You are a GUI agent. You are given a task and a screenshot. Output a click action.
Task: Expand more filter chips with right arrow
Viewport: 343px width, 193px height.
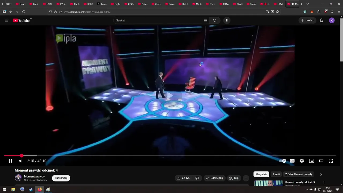pyautogui.click(x=321, y=175)
